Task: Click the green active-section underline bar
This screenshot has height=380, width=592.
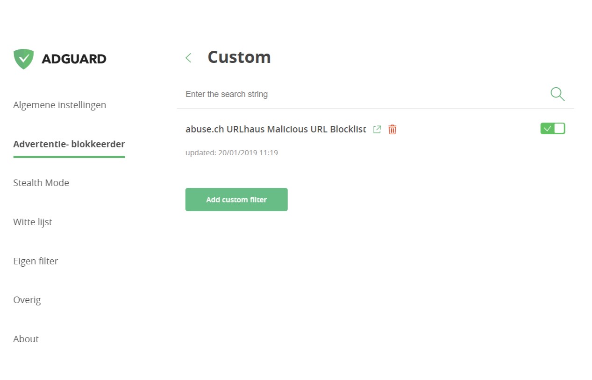Action: [69, 157]
